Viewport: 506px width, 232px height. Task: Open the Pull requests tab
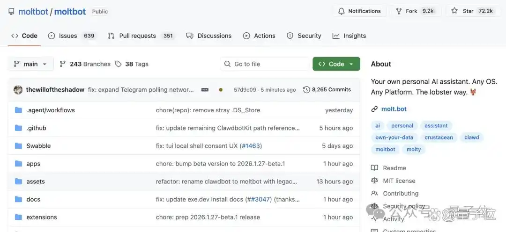141,36
